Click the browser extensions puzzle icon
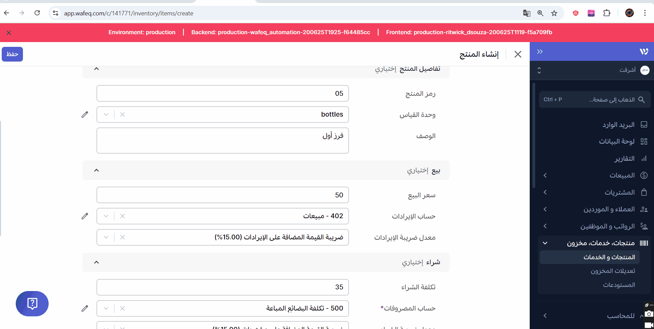The image size is (654, 329). pos(607,13)
